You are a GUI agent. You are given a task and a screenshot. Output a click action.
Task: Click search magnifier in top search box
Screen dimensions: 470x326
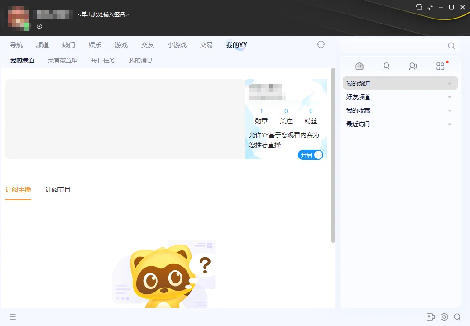[x=451, y=46]
